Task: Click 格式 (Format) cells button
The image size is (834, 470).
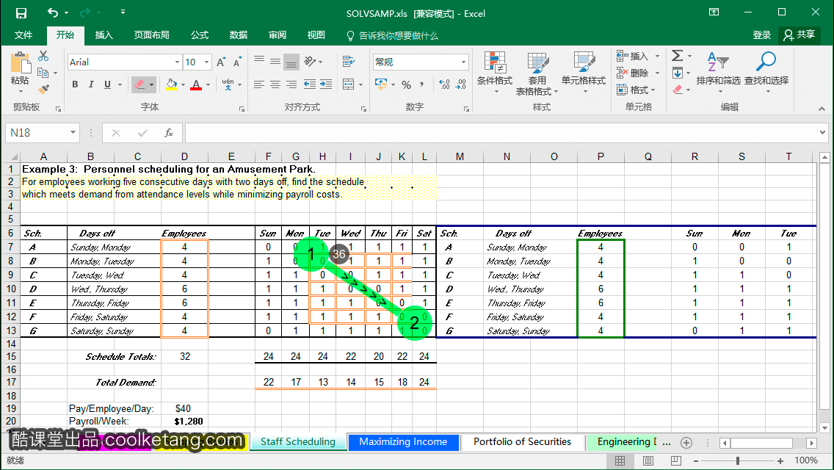Action: [x=636, y=90]
